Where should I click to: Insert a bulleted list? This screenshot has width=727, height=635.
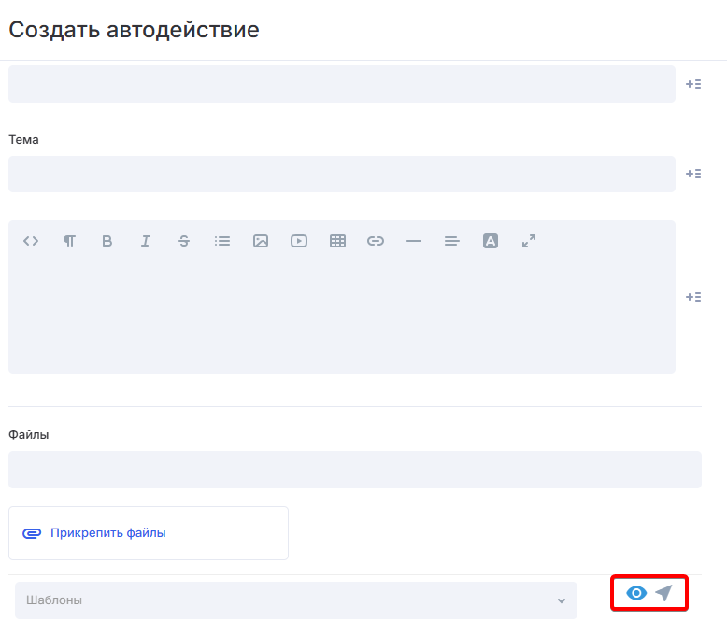pyautogui.click(x=222, y=241)
